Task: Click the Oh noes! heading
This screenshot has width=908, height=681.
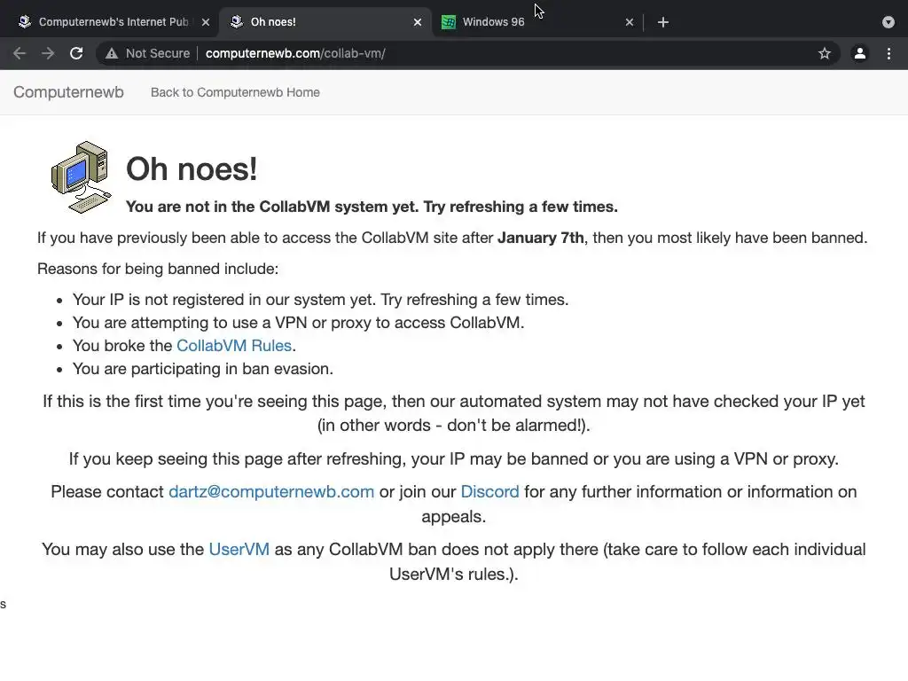Action: [192, 169]
